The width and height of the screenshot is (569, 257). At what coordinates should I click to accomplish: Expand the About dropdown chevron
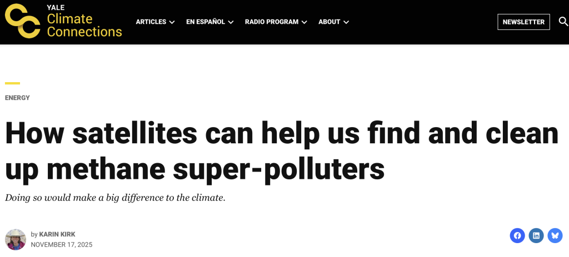(x=346, y=22)
